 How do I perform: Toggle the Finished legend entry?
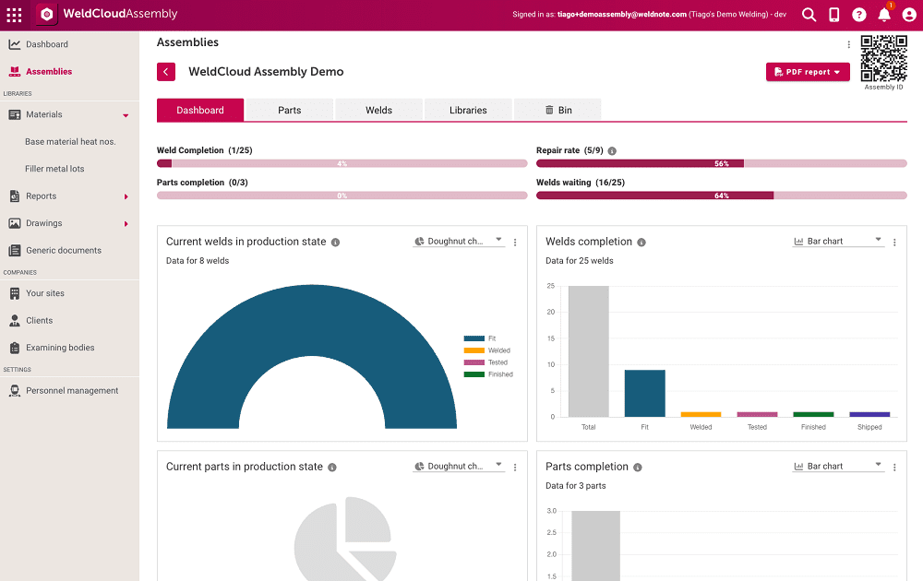click(489, 374)
